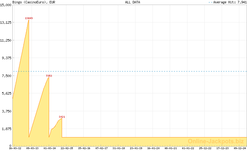Select the 'ALL DATA' heading text

(132, 2)
